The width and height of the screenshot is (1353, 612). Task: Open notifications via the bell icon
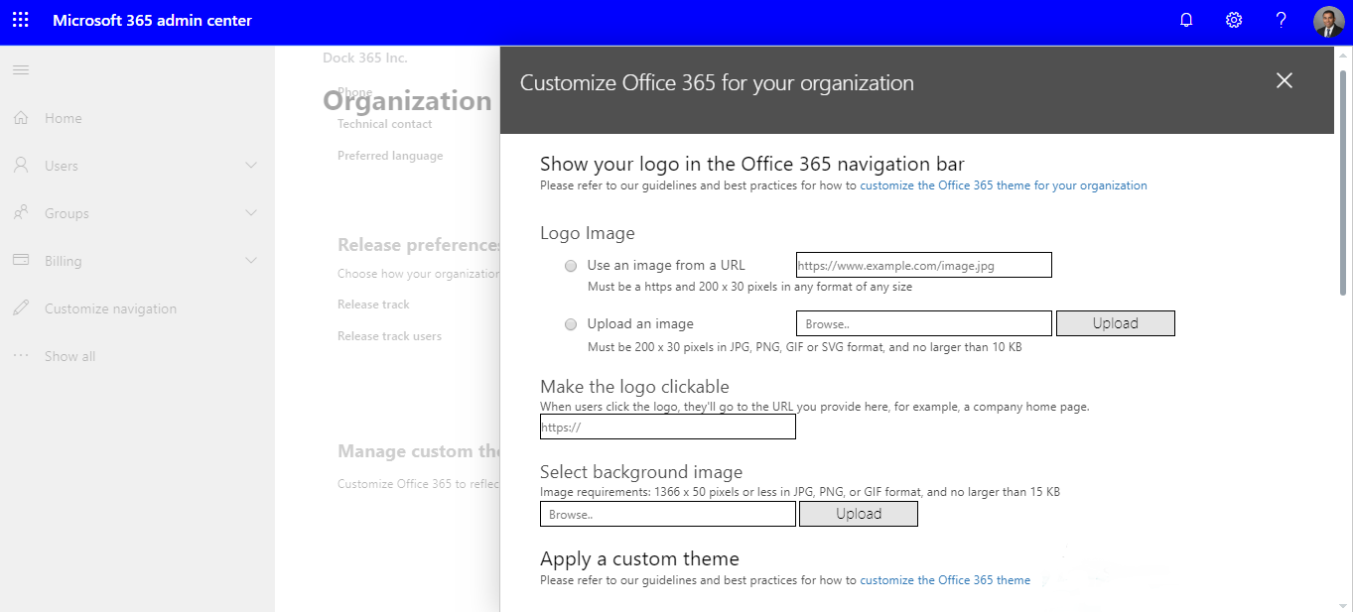pyautogui.click(x=1185, y=19)
